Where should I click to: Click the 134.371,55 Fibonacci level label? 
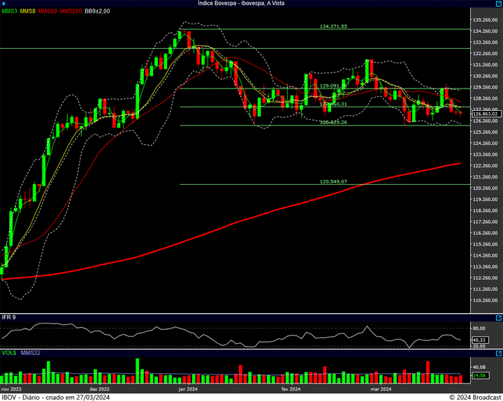tap(333, 26)
